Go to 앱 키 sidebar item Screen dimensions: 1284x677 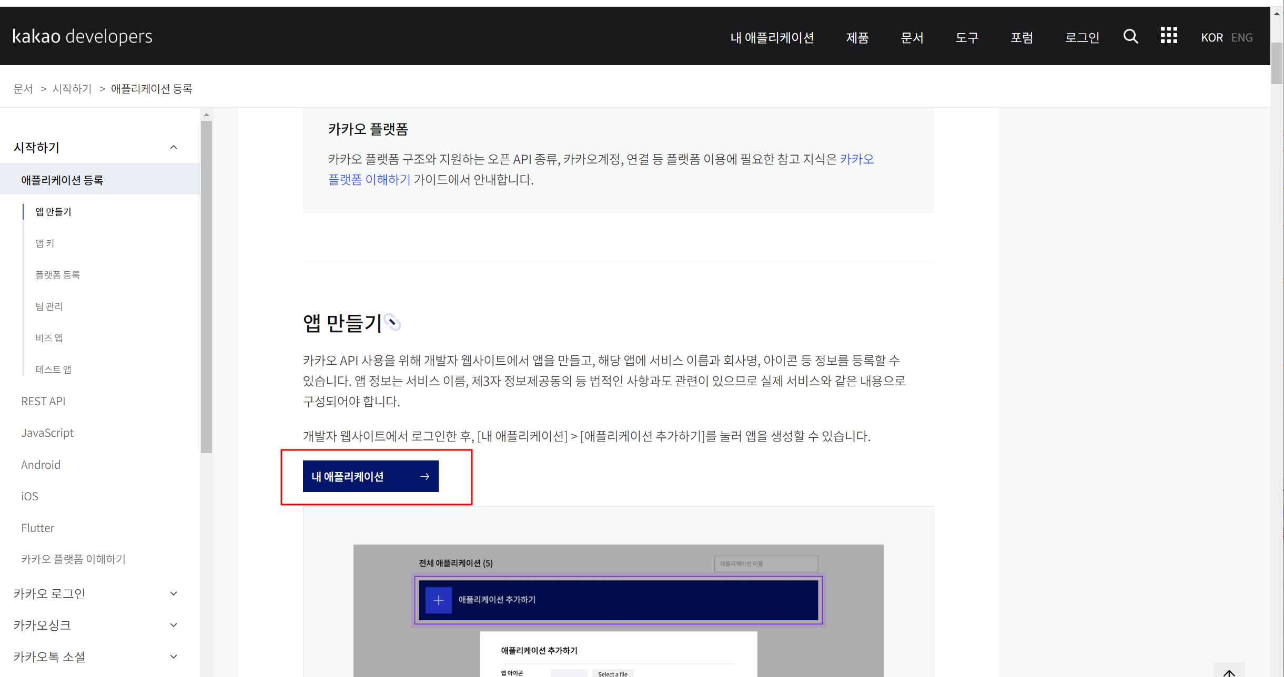click(x=45, y=243)
